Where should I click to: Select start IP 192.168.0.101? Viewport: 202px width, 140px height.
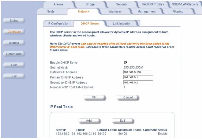65,134
